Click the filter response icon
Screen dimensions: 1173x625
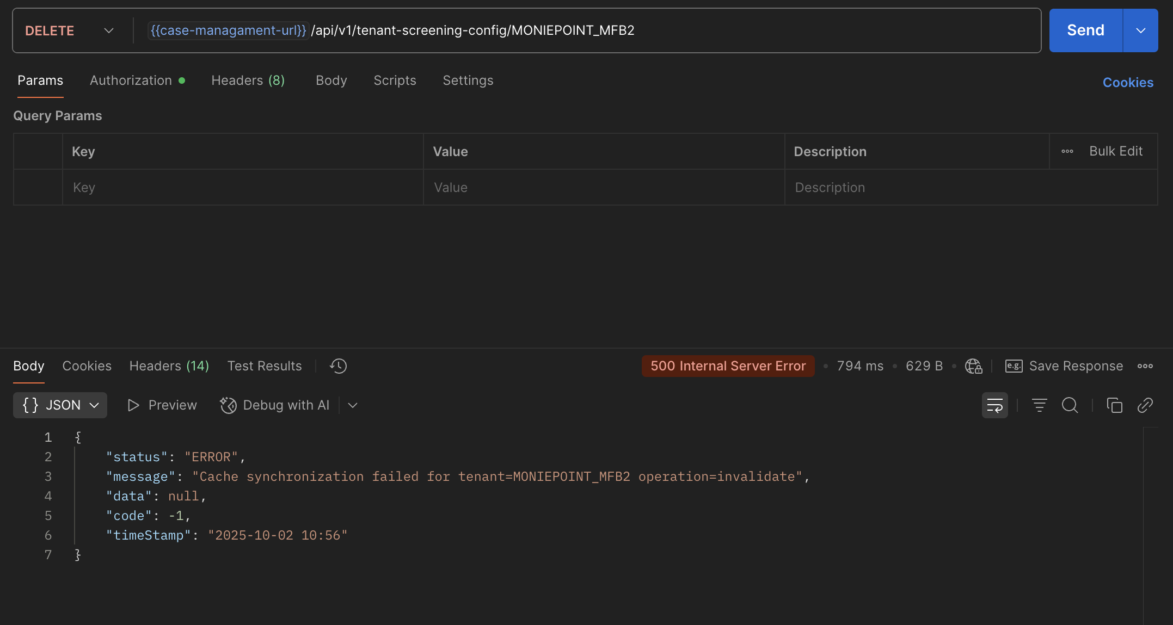click(x=1039, y=405)
